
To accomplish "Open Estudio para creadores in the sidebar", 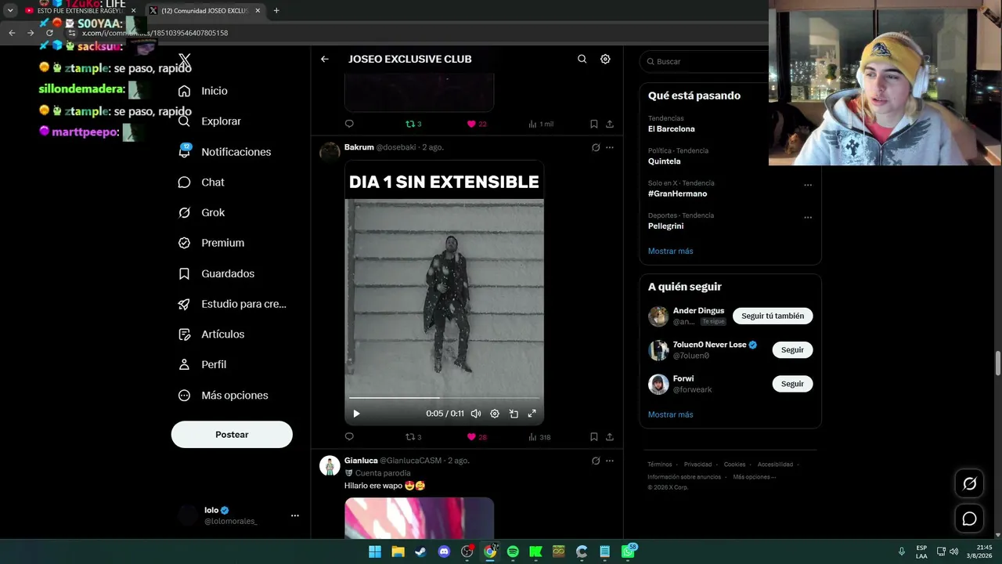I will pyautogui.click(x=232, y=304).
